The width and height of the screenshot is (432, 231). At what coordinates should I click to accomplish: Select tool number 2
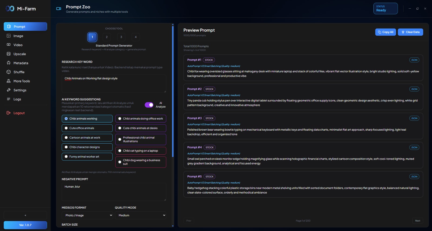pos(107,37)
